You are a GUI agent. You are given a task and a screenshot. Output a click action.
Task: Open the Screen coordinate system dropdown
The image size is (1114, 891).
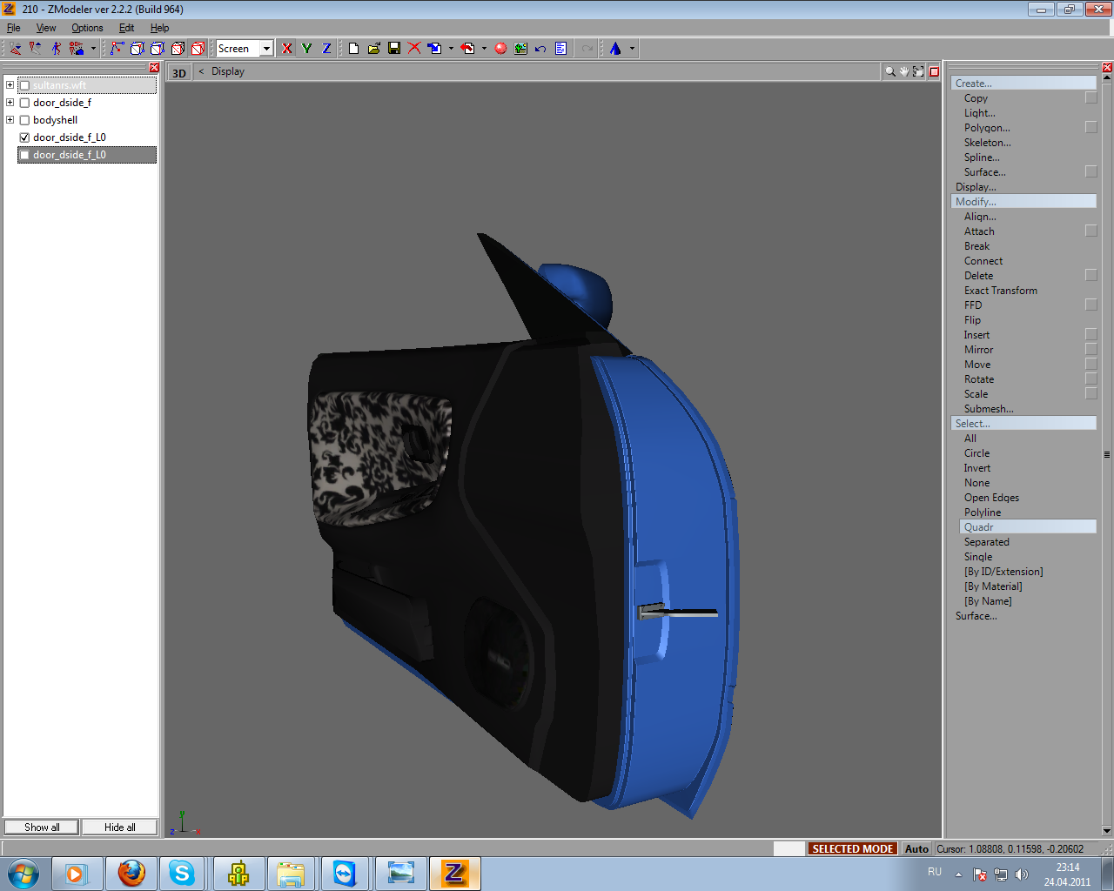(x=266, y=49)
